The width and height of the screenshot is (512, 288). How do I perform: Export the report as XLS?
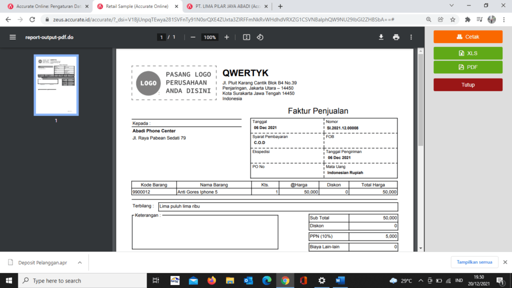coord(468,53)
